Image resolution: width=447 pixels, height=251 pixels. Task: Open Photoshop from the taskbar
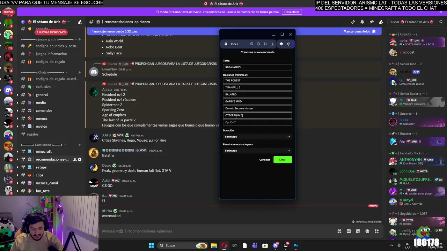(x=296, y=245)
